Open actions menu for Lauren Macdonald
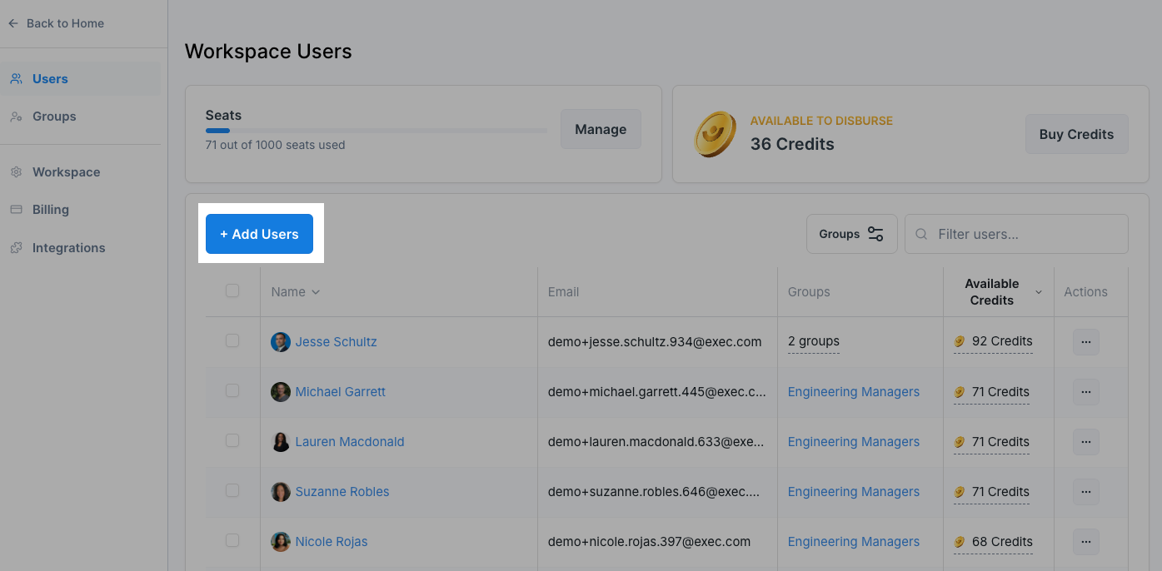The width and height of the screenshot is (1162, 571). (1085, 442)
